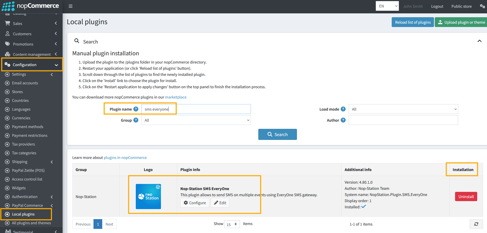
Task: Click the table refresh icon button
Action: [476, 224]
